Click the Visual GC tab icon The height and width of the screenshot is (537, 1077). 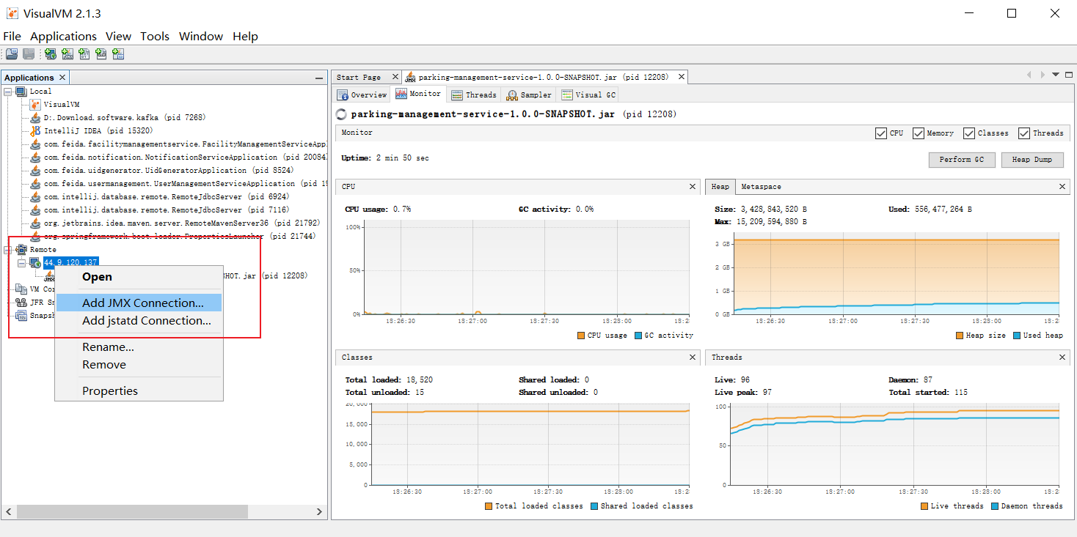(x=567, y=95)
